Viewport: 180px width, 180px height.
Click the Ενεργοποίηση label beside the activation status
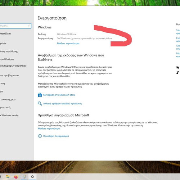click(x=45, y=39)
